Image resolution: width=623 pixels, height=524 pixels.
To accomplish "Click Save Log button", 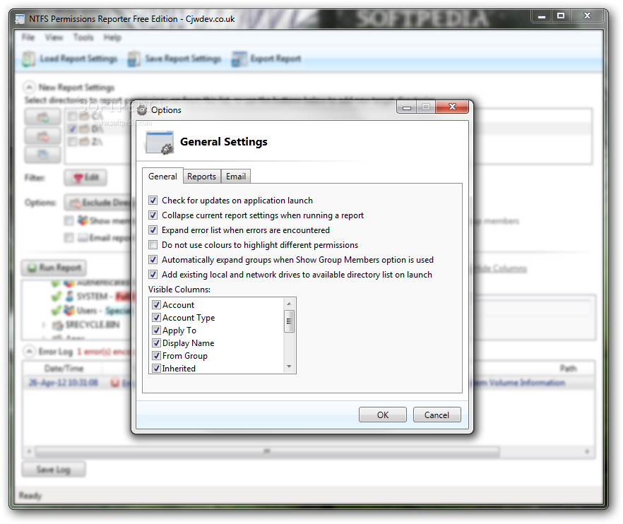I will 53,470.
